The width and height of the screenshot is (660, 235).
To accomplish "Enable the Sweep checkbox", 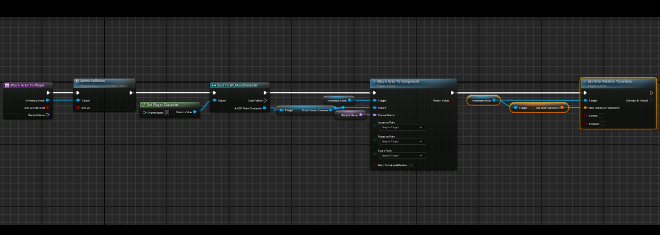I will click(x=601, y=115).
